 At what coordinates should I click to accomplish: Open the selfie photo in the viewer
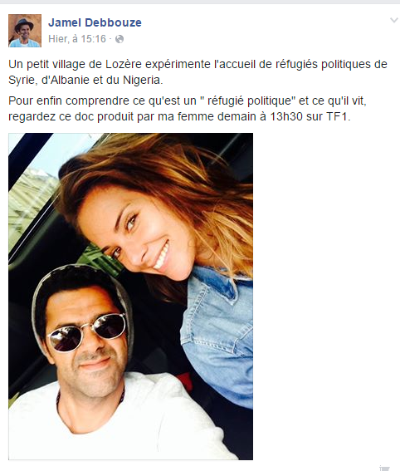coord(130,297)
